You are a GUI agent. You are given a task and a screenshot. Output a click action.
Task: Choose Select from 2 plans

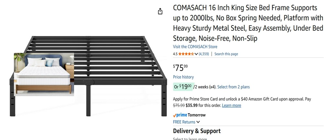[234, 87]
